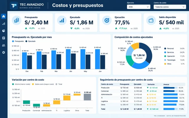Click the coins icon on Presupuesto card
This screenshot has height=118, width=189.
tap(17, 20)
